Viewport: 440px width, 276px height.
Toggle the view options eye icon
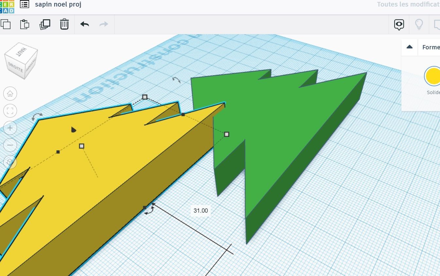click(x=399, y=24)
